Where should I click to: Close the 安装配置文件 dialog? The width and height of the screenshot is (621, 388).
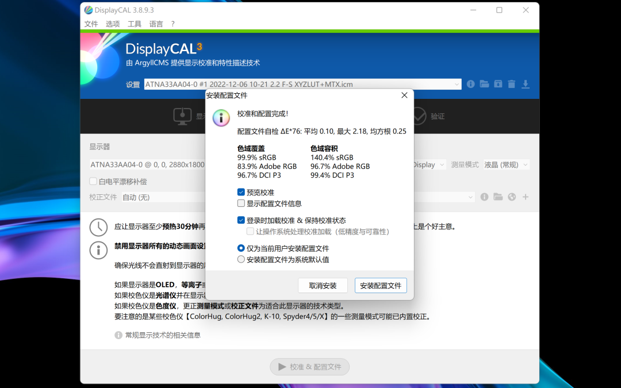pos(404,95)
